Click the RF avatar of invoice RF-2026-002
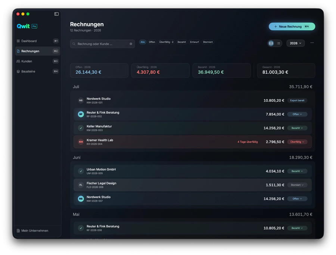The width and height of the screenshot is (336, 255). 81,114
